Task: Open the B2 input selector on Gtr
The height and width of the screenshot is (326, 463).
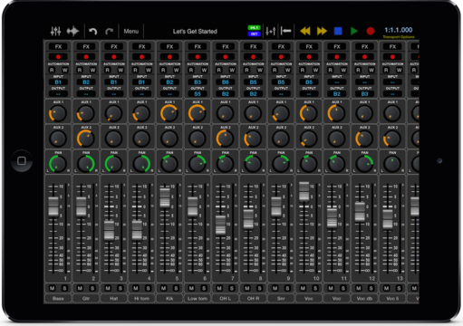Action: (86, 82)
